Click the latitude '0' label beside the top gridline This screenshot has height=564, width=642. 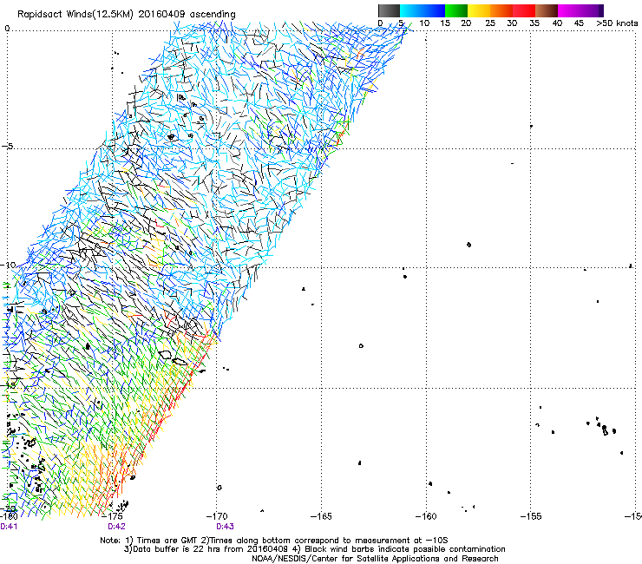point(7,29)
